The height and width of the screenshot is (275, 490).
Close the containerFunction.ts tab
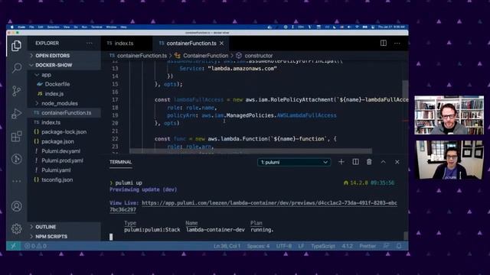(221, 44)
